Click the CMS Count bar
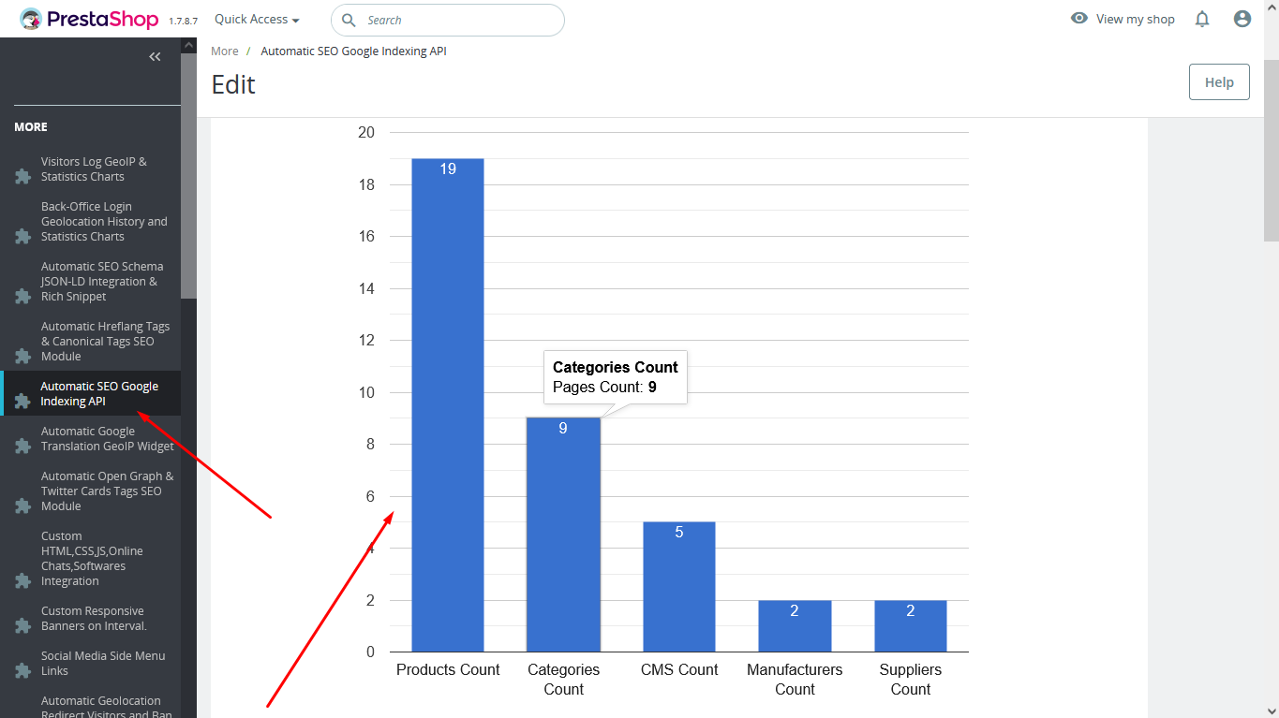Image resolution: width=1279 pixels, height=718 pixels. [x=679, y=587]
